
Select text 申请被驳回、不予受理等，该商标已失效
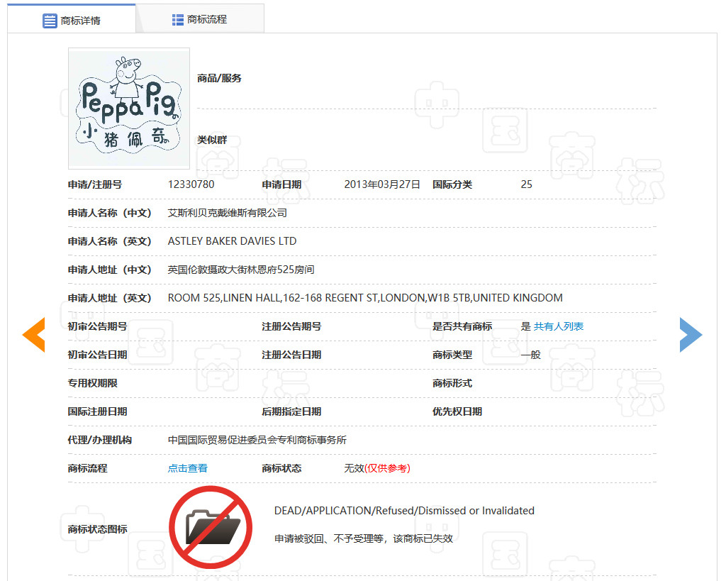364,538
